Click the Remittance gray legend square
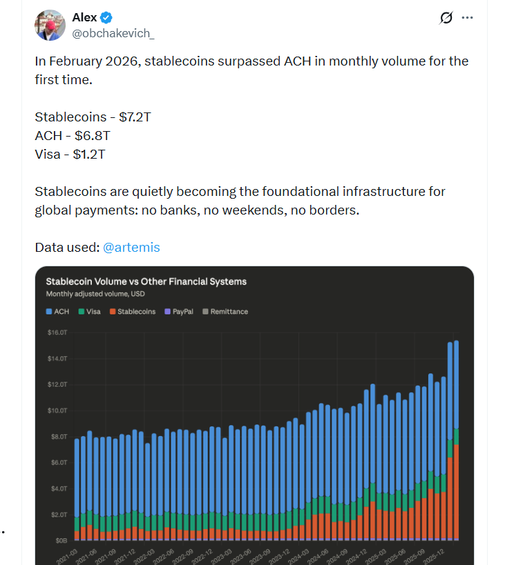 coord(204,312)
